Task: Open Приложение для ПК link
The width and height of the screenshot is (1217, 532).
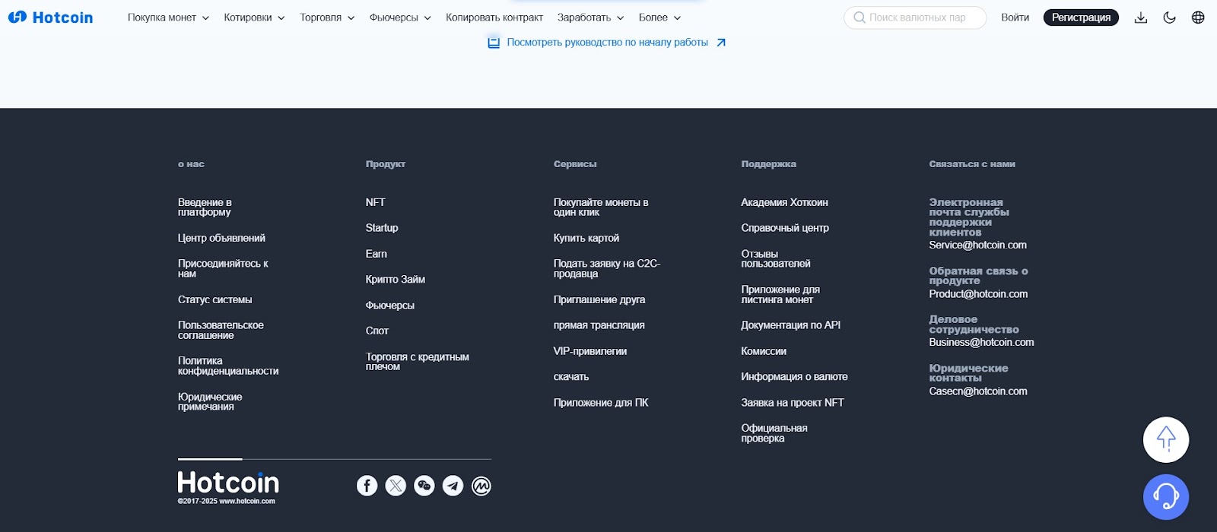Action: tap(600, 403)
